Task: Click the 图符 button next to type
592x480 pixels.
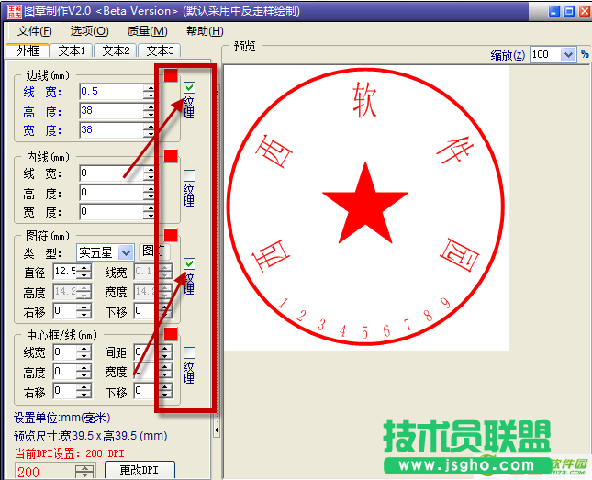Action: (x=153, y=251)
